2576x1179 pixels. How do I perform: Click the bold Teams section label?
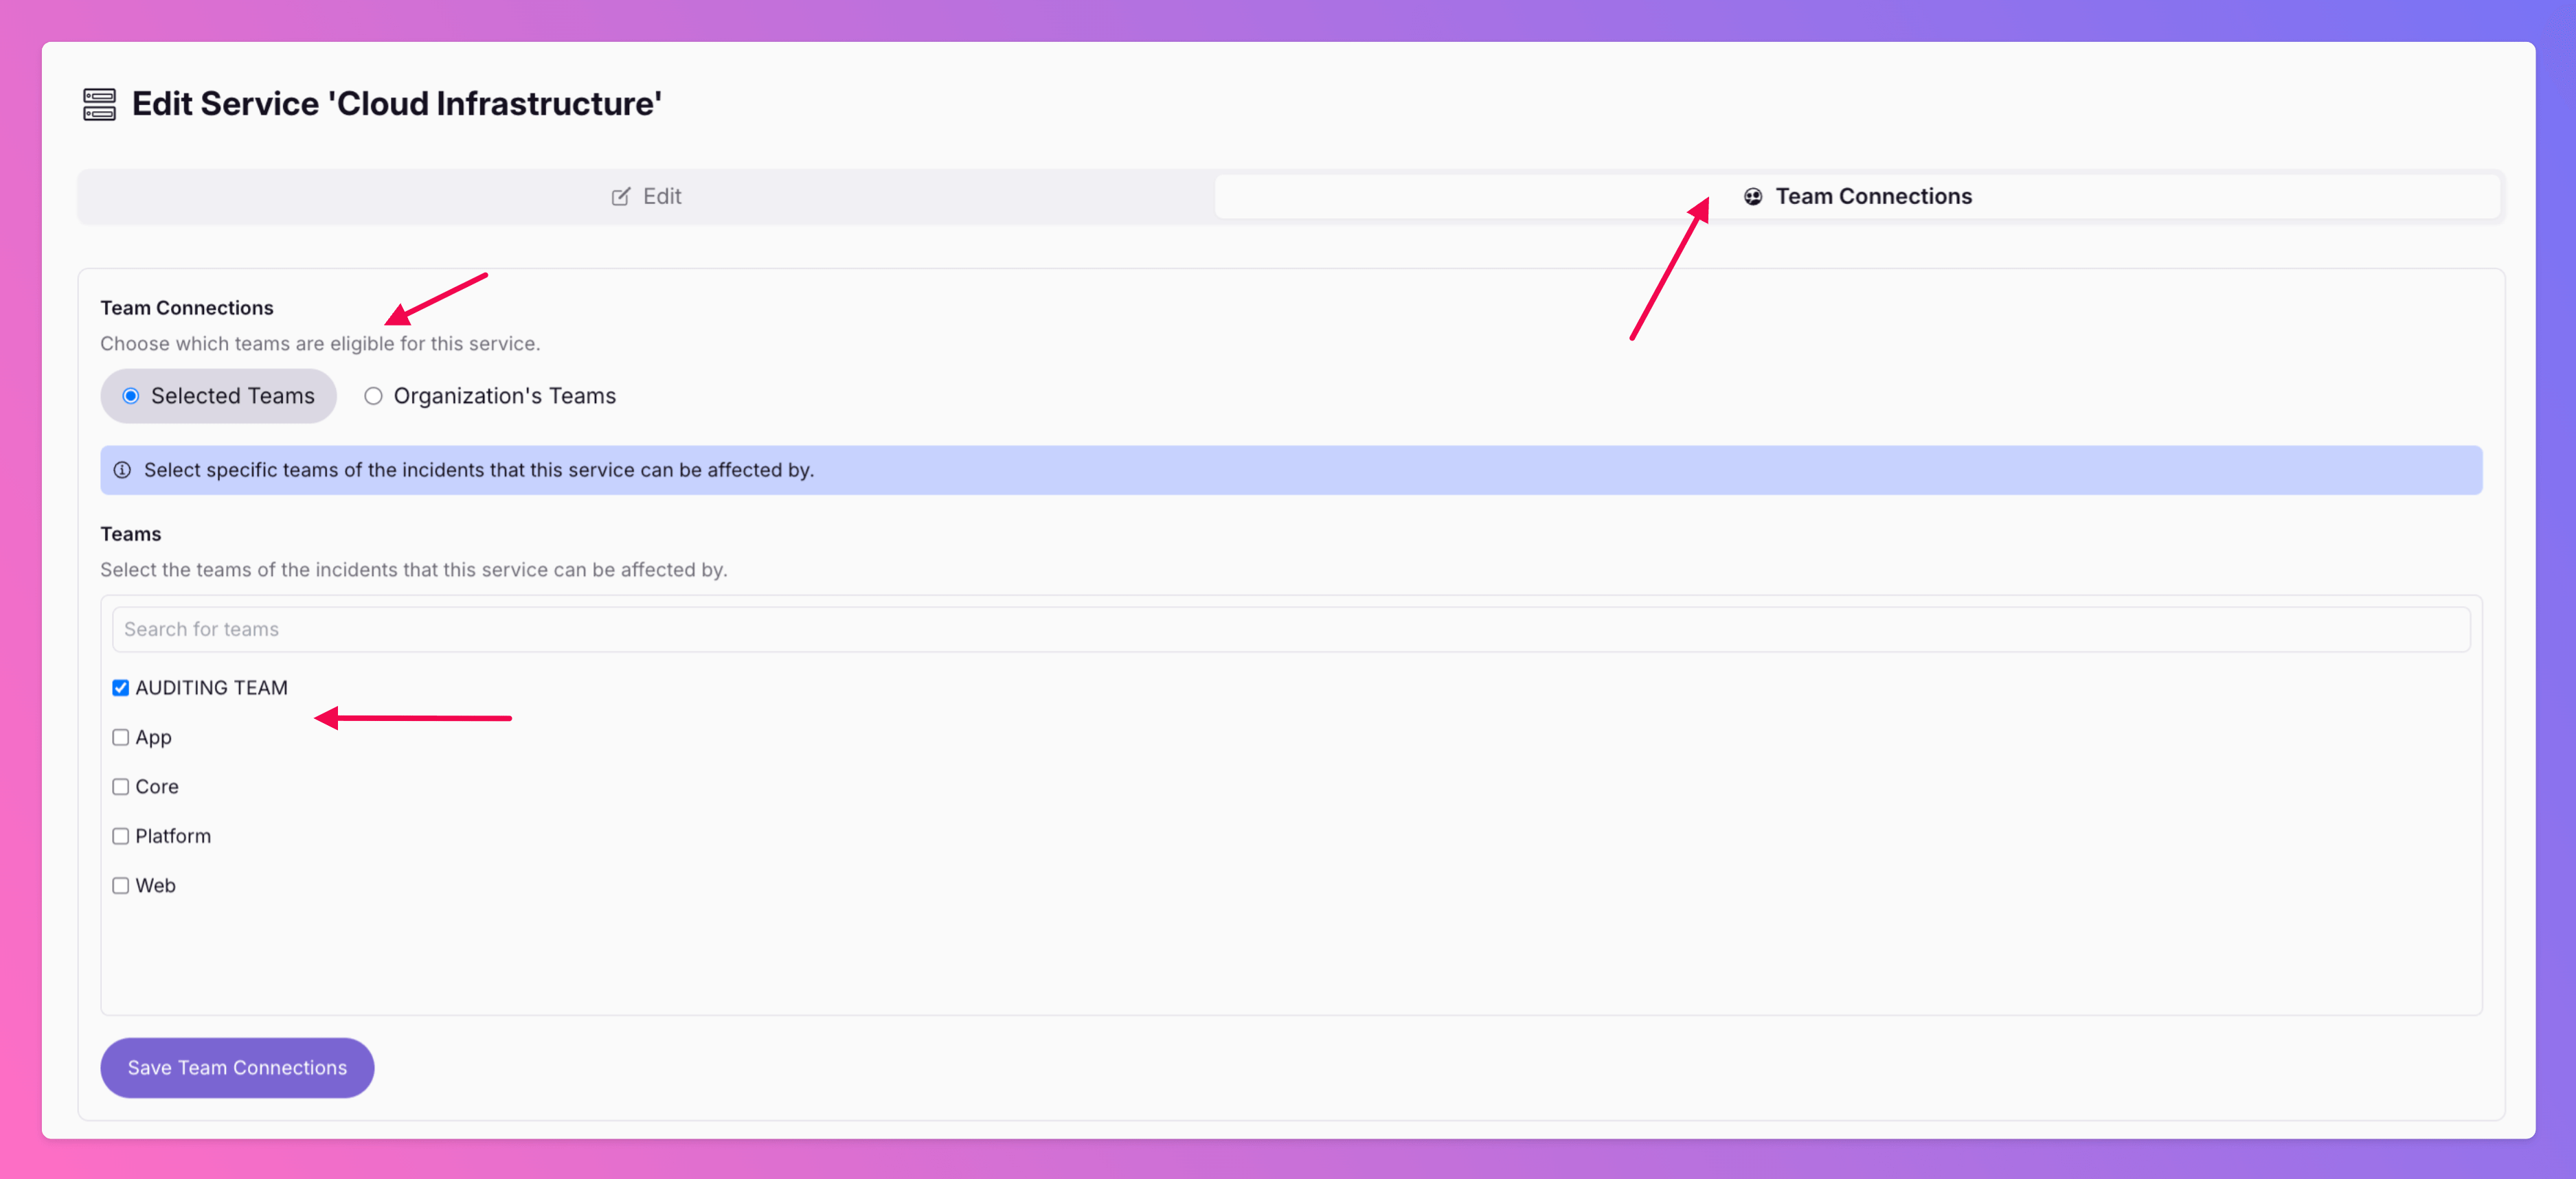click(x=130, y=534)
